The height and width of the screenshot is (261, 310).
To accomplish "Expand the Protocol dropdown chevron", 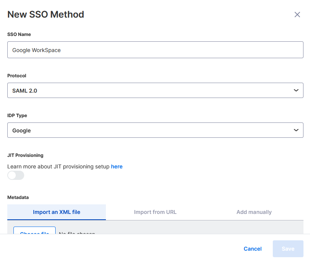I will point(296,90).
